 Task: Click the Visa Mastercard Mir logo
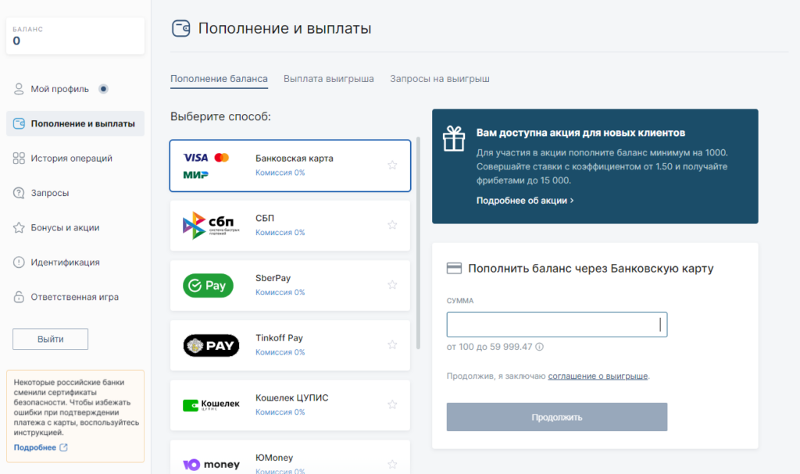tap(206, 166)
